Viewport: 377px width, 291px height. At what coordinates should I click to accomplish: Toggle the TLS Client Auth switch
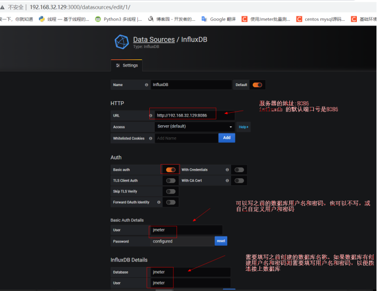[x=171, y=180]
